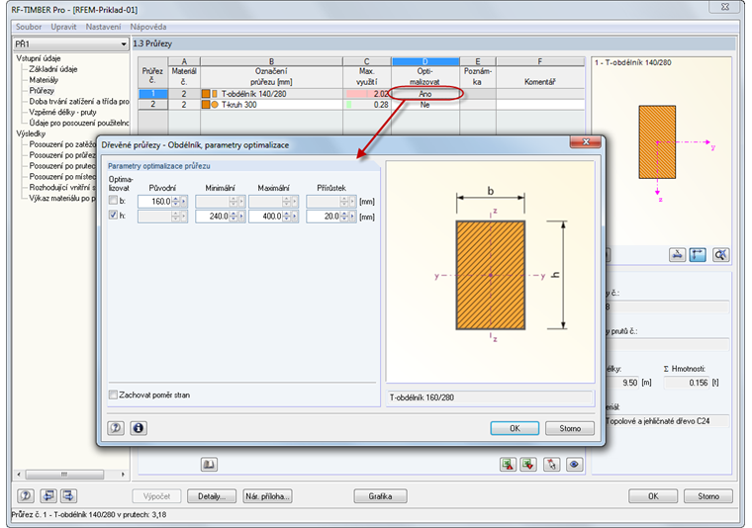Image resolution: width=752 pixels, height=528 pixels.
Task: Click Ano optimize cell in row 1
Action: 425,94
